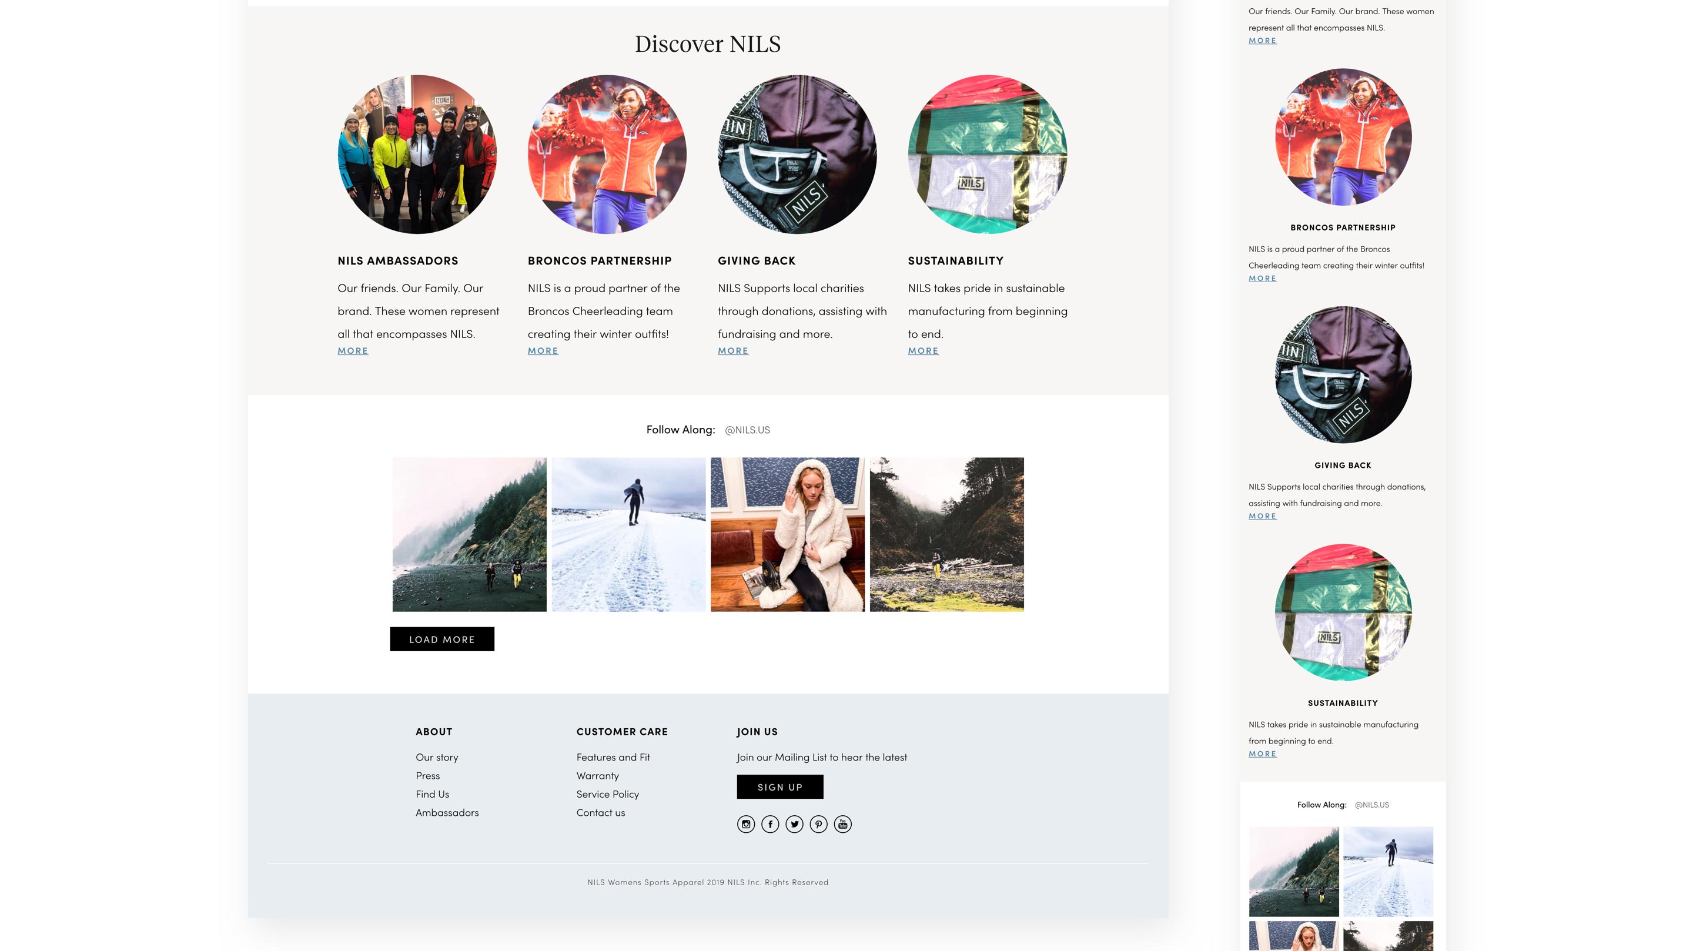Select the NILS Ambassadors group photo circle

(x=417, y=155)
